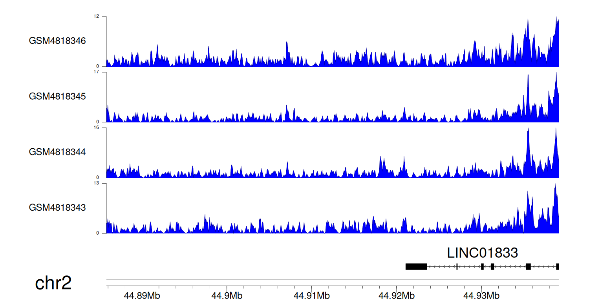Viewport: 589px width, 306px height.
Task: Click the rightmost exon of LINC01833
Action: [x=558, y=267]
